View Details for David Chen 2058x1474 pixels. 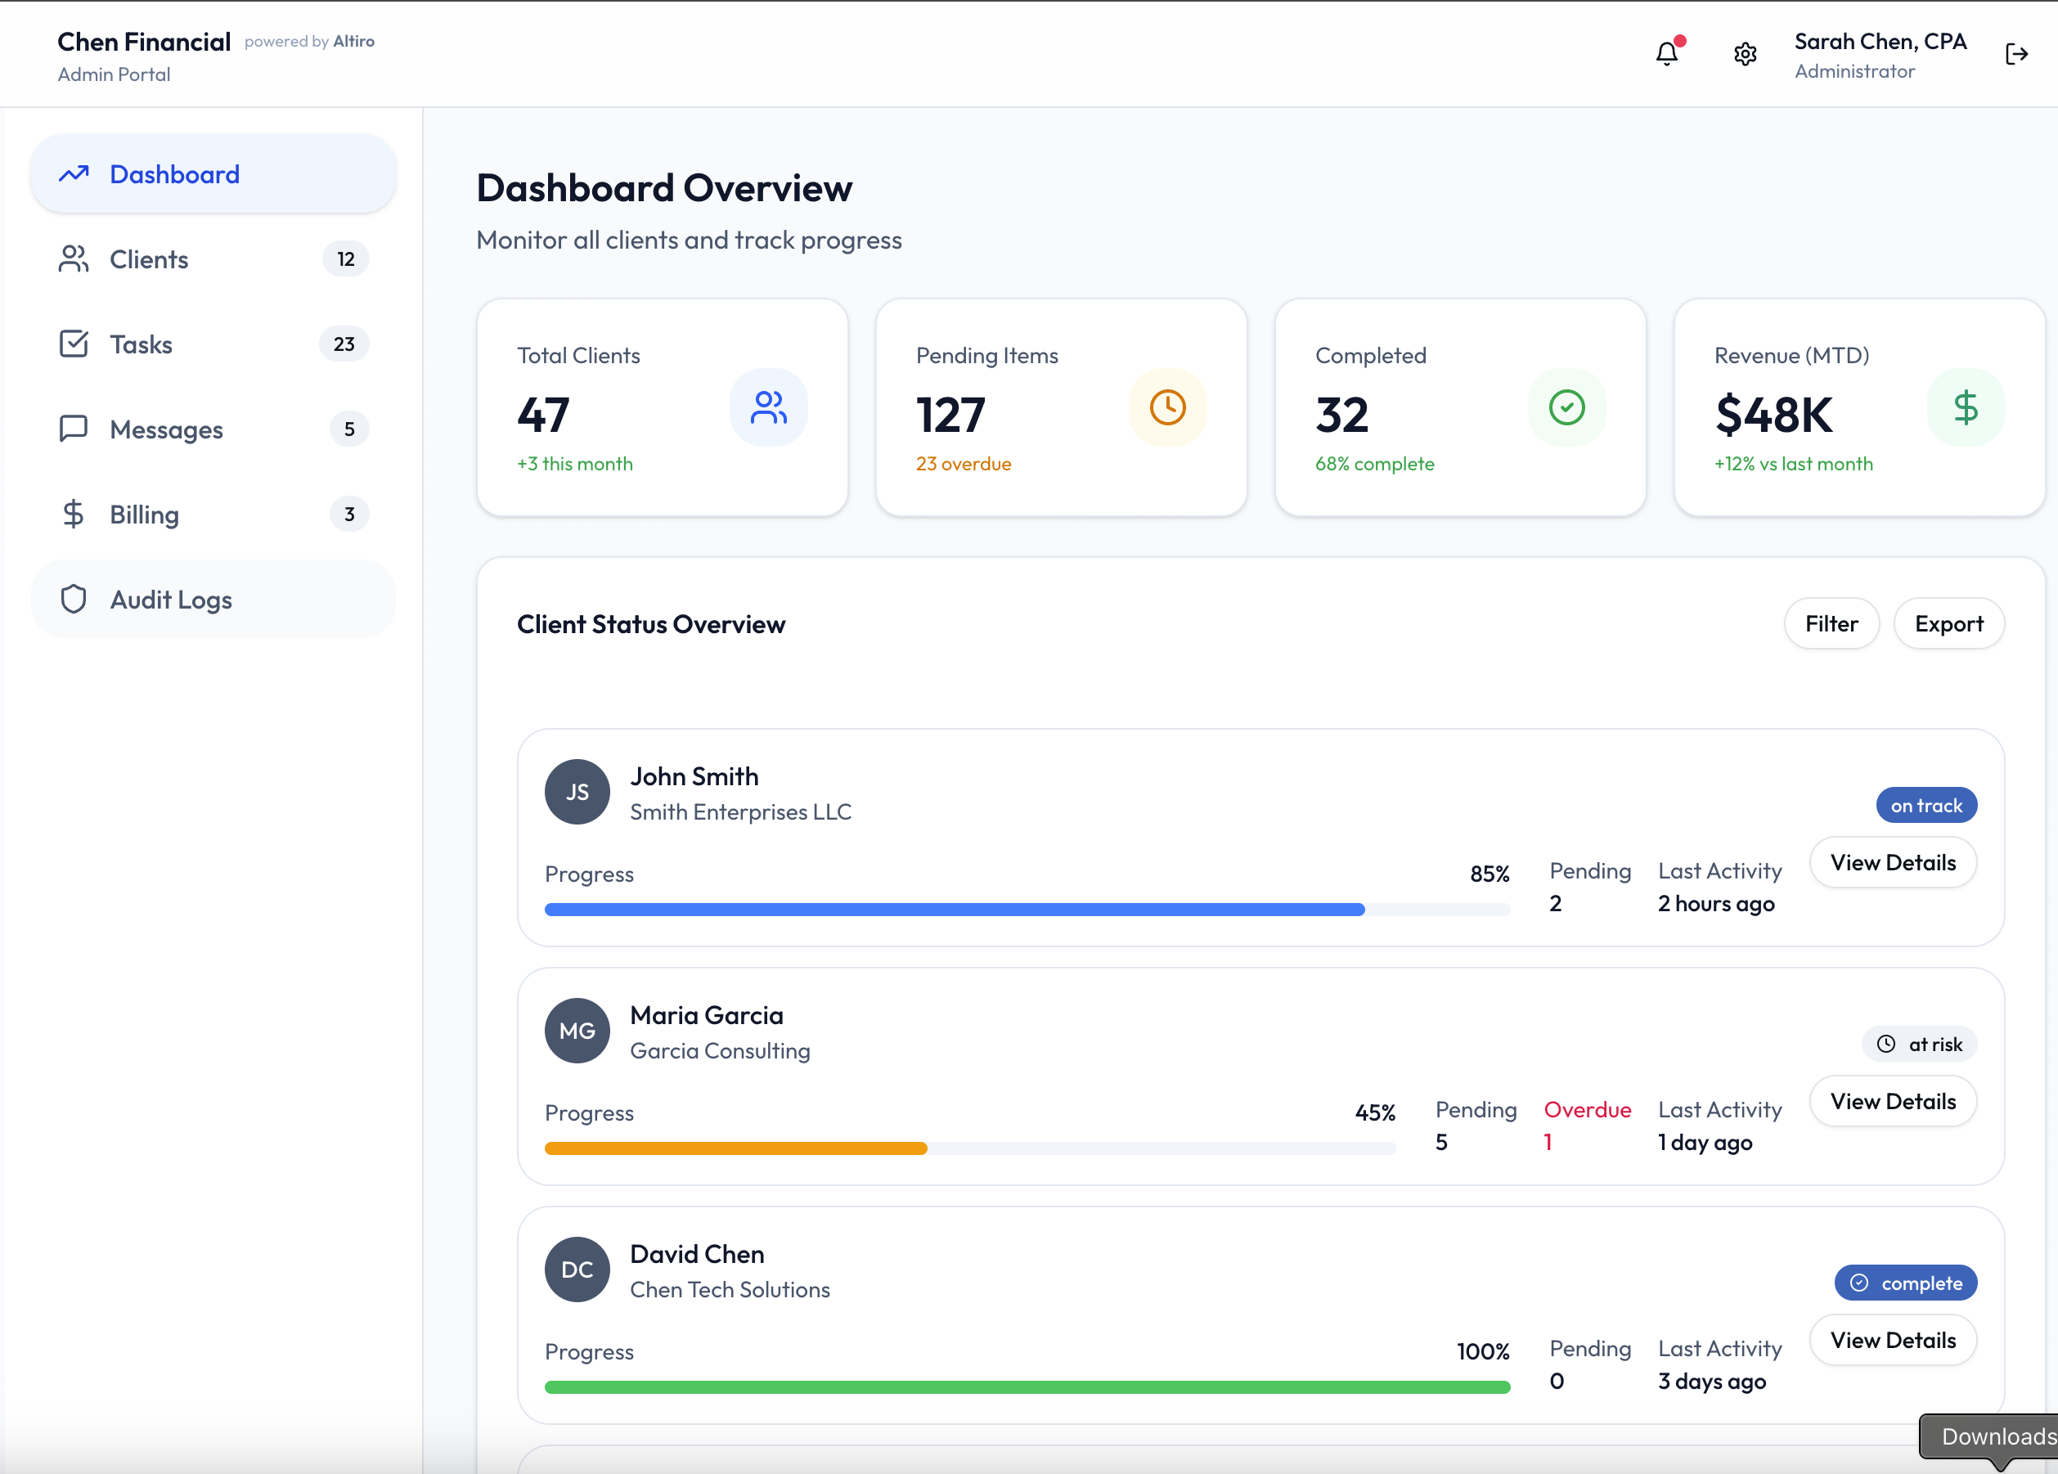click(1893, 1341)
